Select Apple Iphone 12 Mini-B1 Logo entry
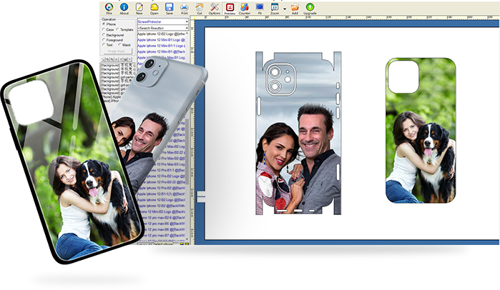The image size is (500, 290). tap(161, 40)
